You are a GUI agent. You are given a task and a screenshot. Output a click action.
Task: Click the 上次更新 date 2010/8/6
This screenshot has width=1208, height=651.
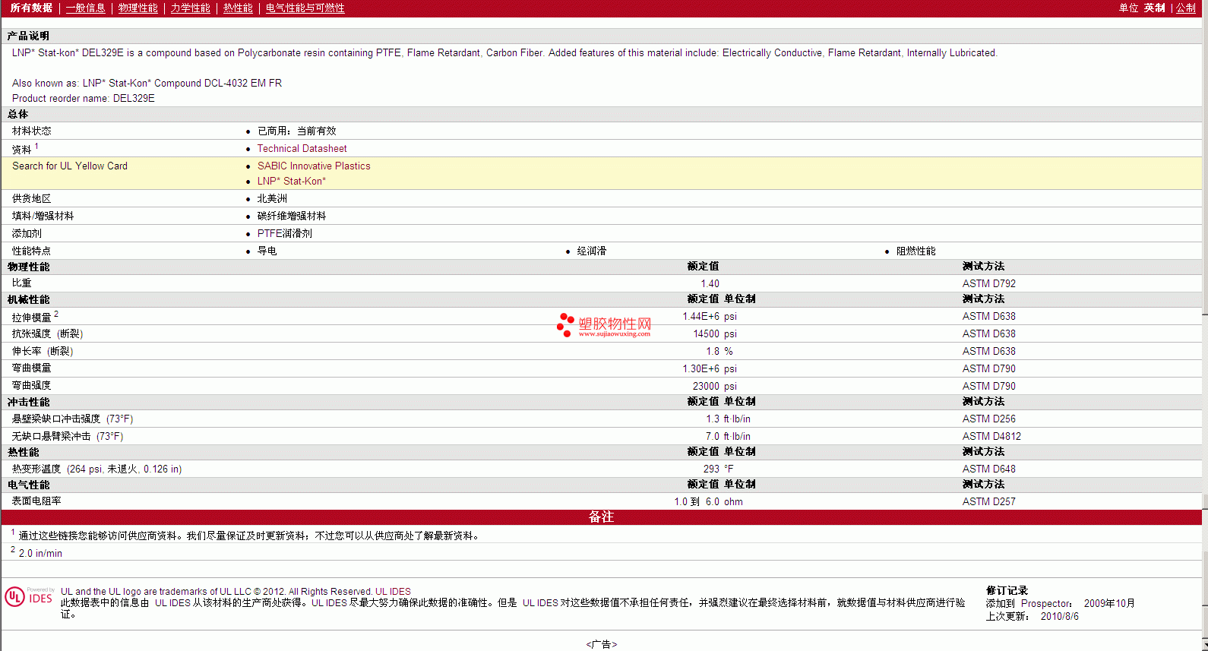click(1059, 617)
